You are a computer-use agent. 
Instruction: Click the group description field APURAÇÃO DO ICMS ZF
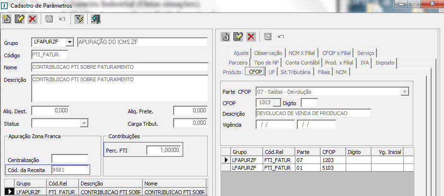point(142,42)
